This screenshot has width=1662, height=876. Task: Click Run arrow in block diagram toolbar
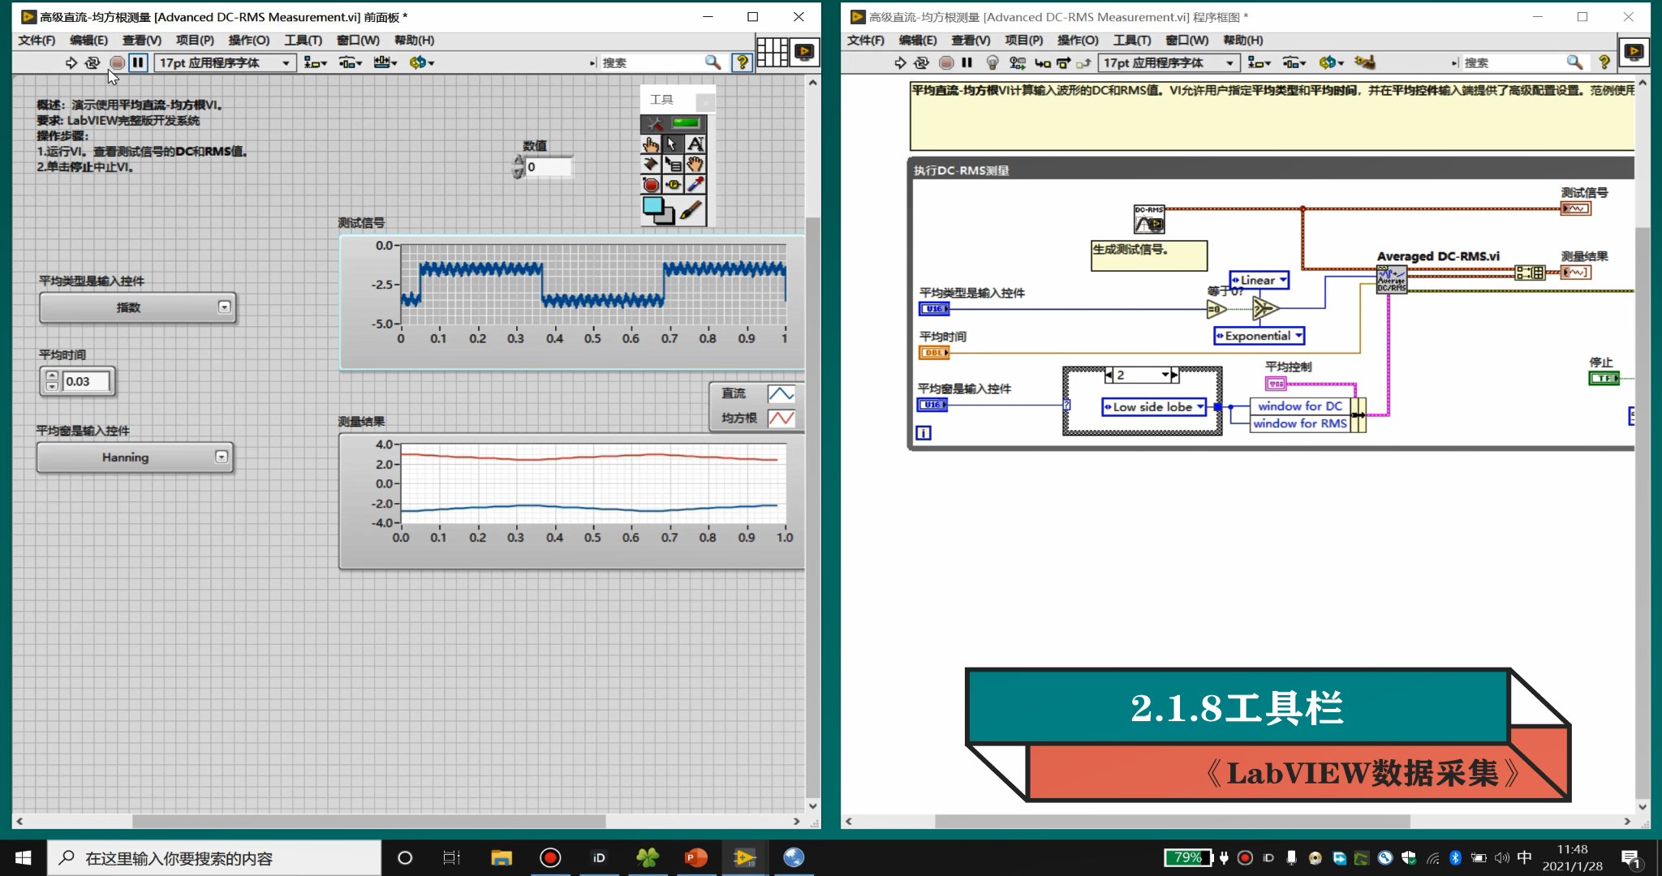pos(900,62)
